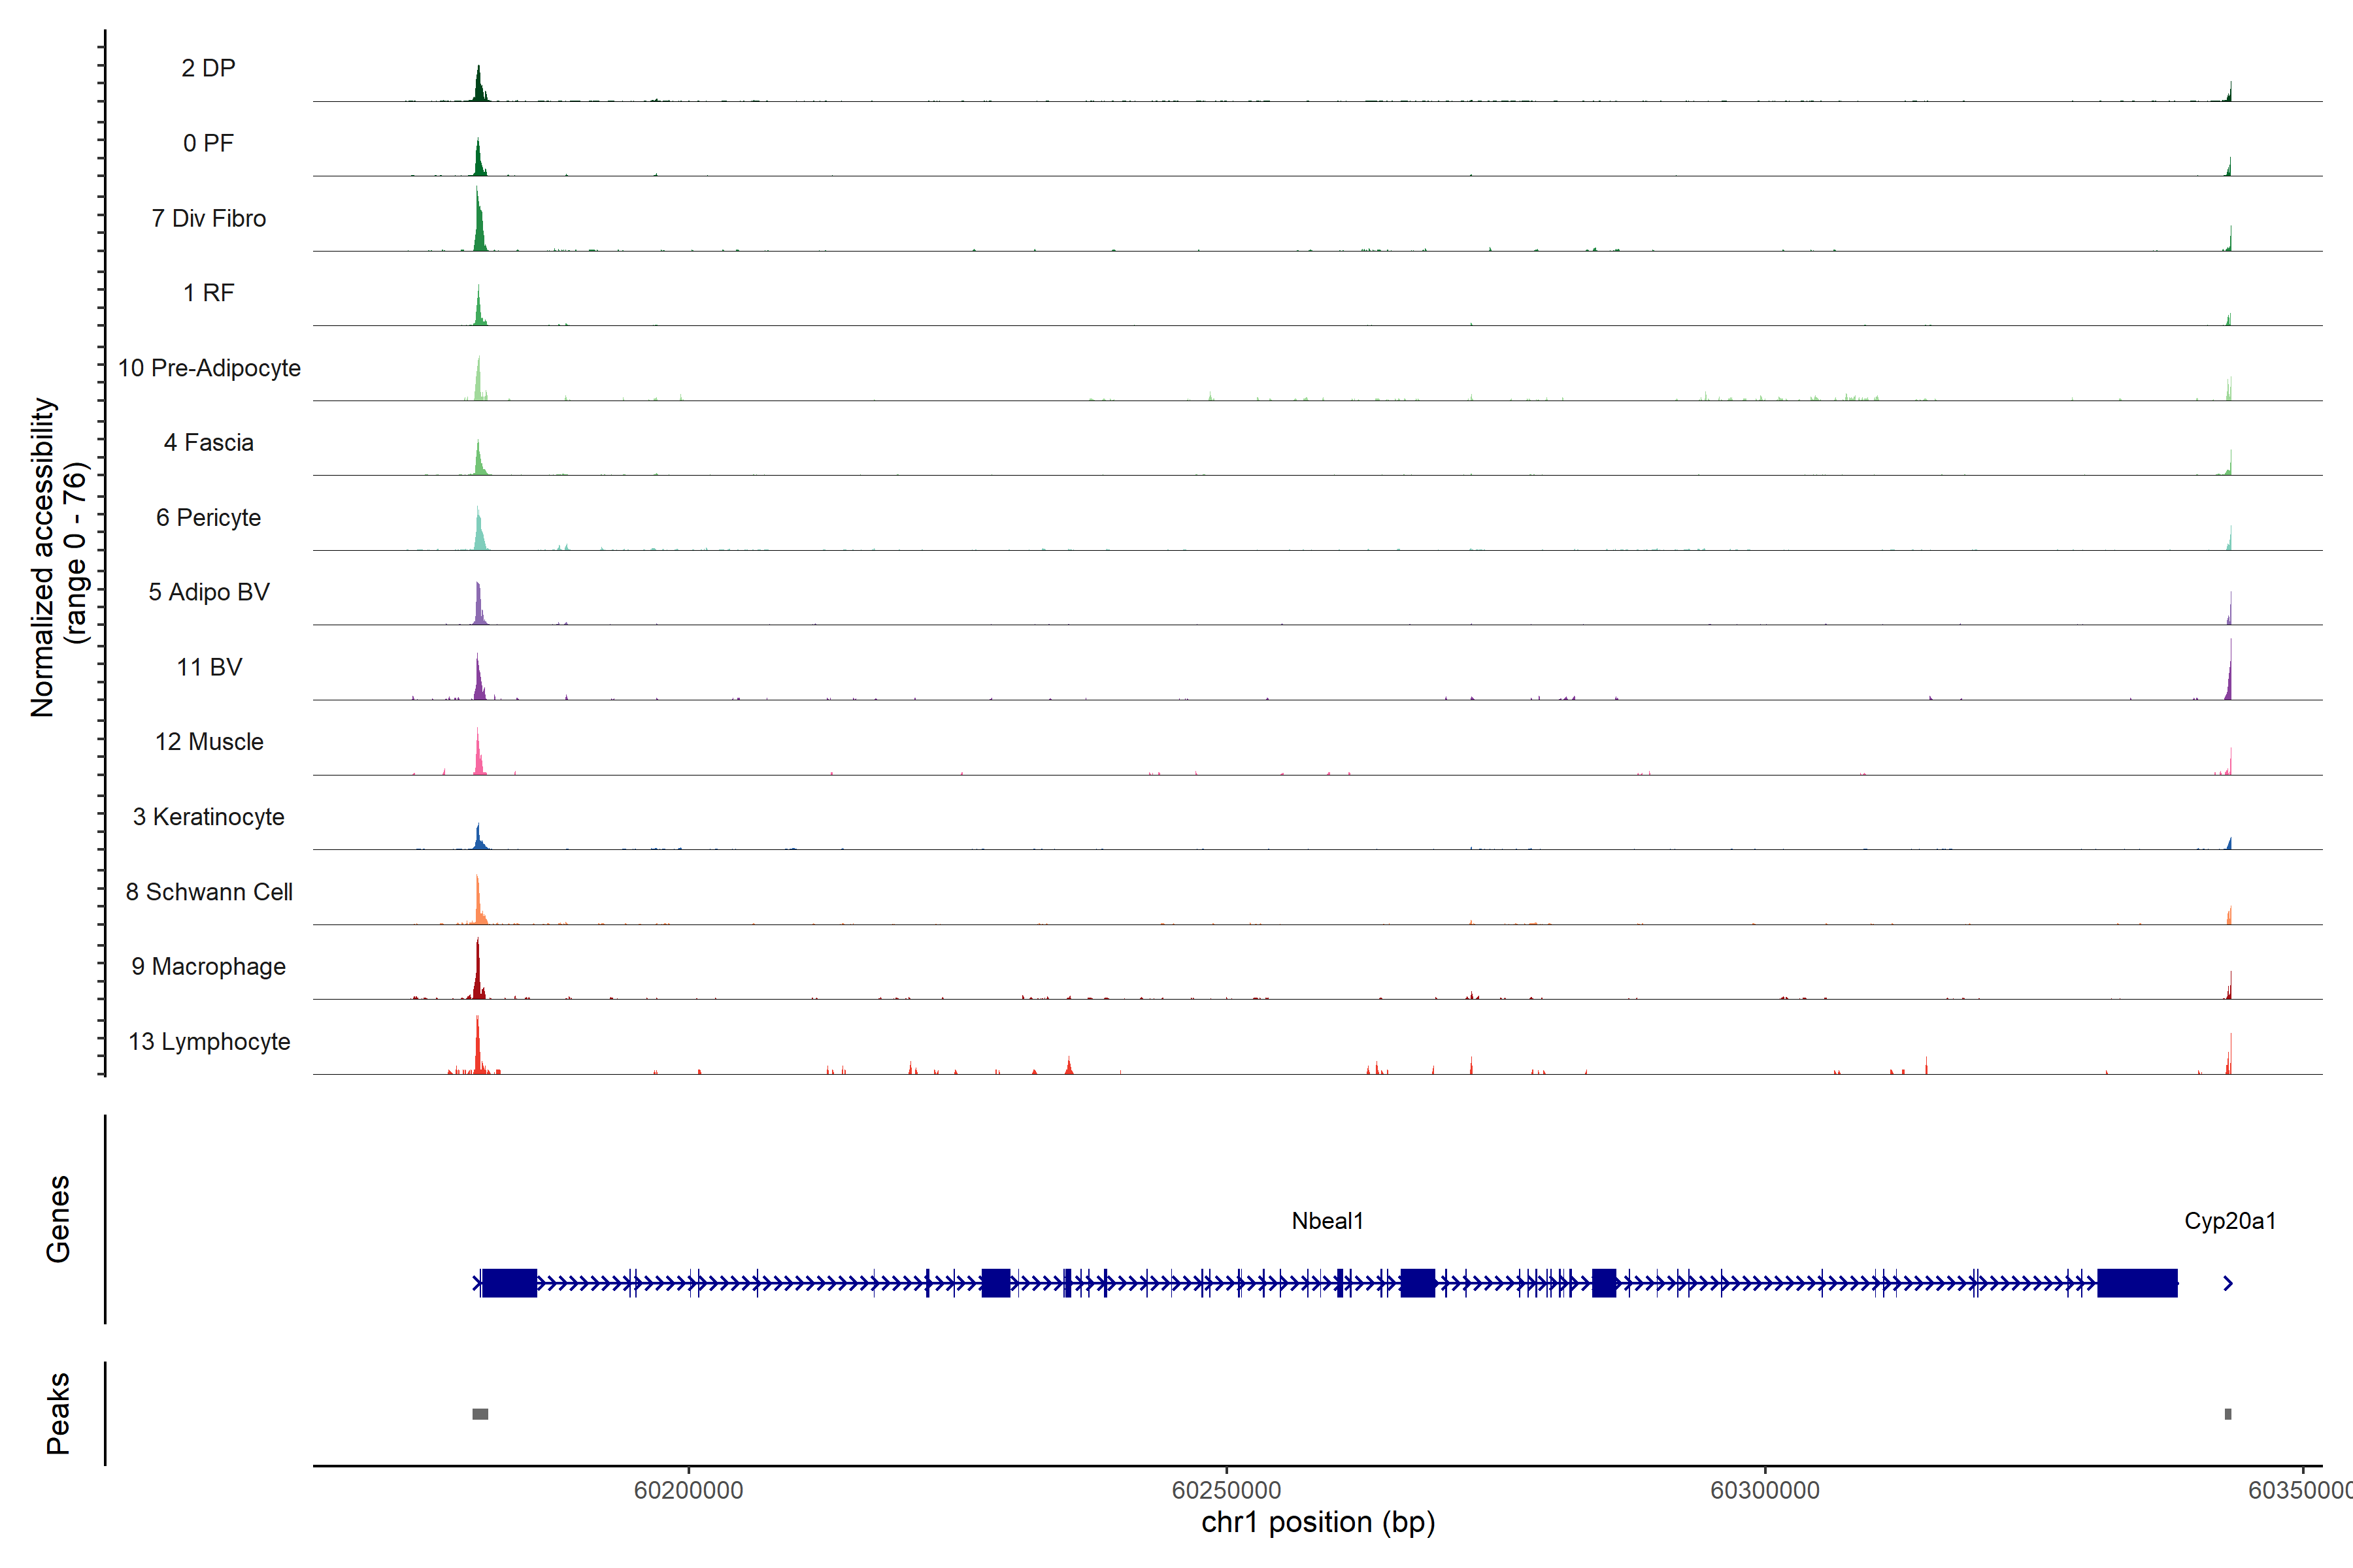Click the last large Nbeal1 exon block

pyautogui.click(x=2137, y=1283)
